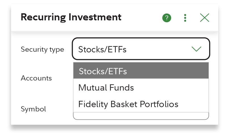
Task: Click the Symbol label
Action: click(33, 109)
